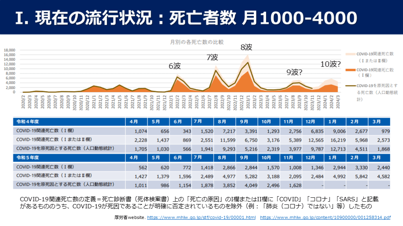Click the dark olive line legend marker

(349, 85)
